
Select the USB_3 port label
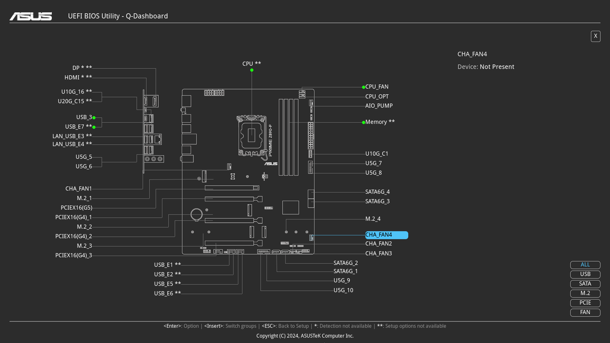84,117
